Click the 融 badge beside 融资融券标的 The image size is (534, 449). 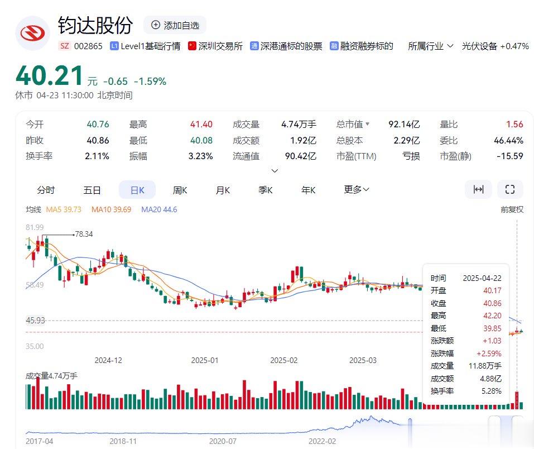(x=334, y=46)
